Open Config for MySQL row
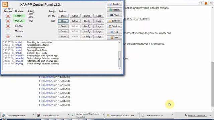This screenshot has height=120, width=214. click(87, 21)
